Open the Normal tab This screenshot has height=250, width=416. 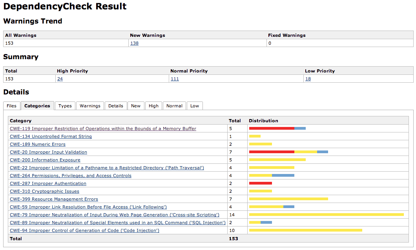(x=174, y=106)
